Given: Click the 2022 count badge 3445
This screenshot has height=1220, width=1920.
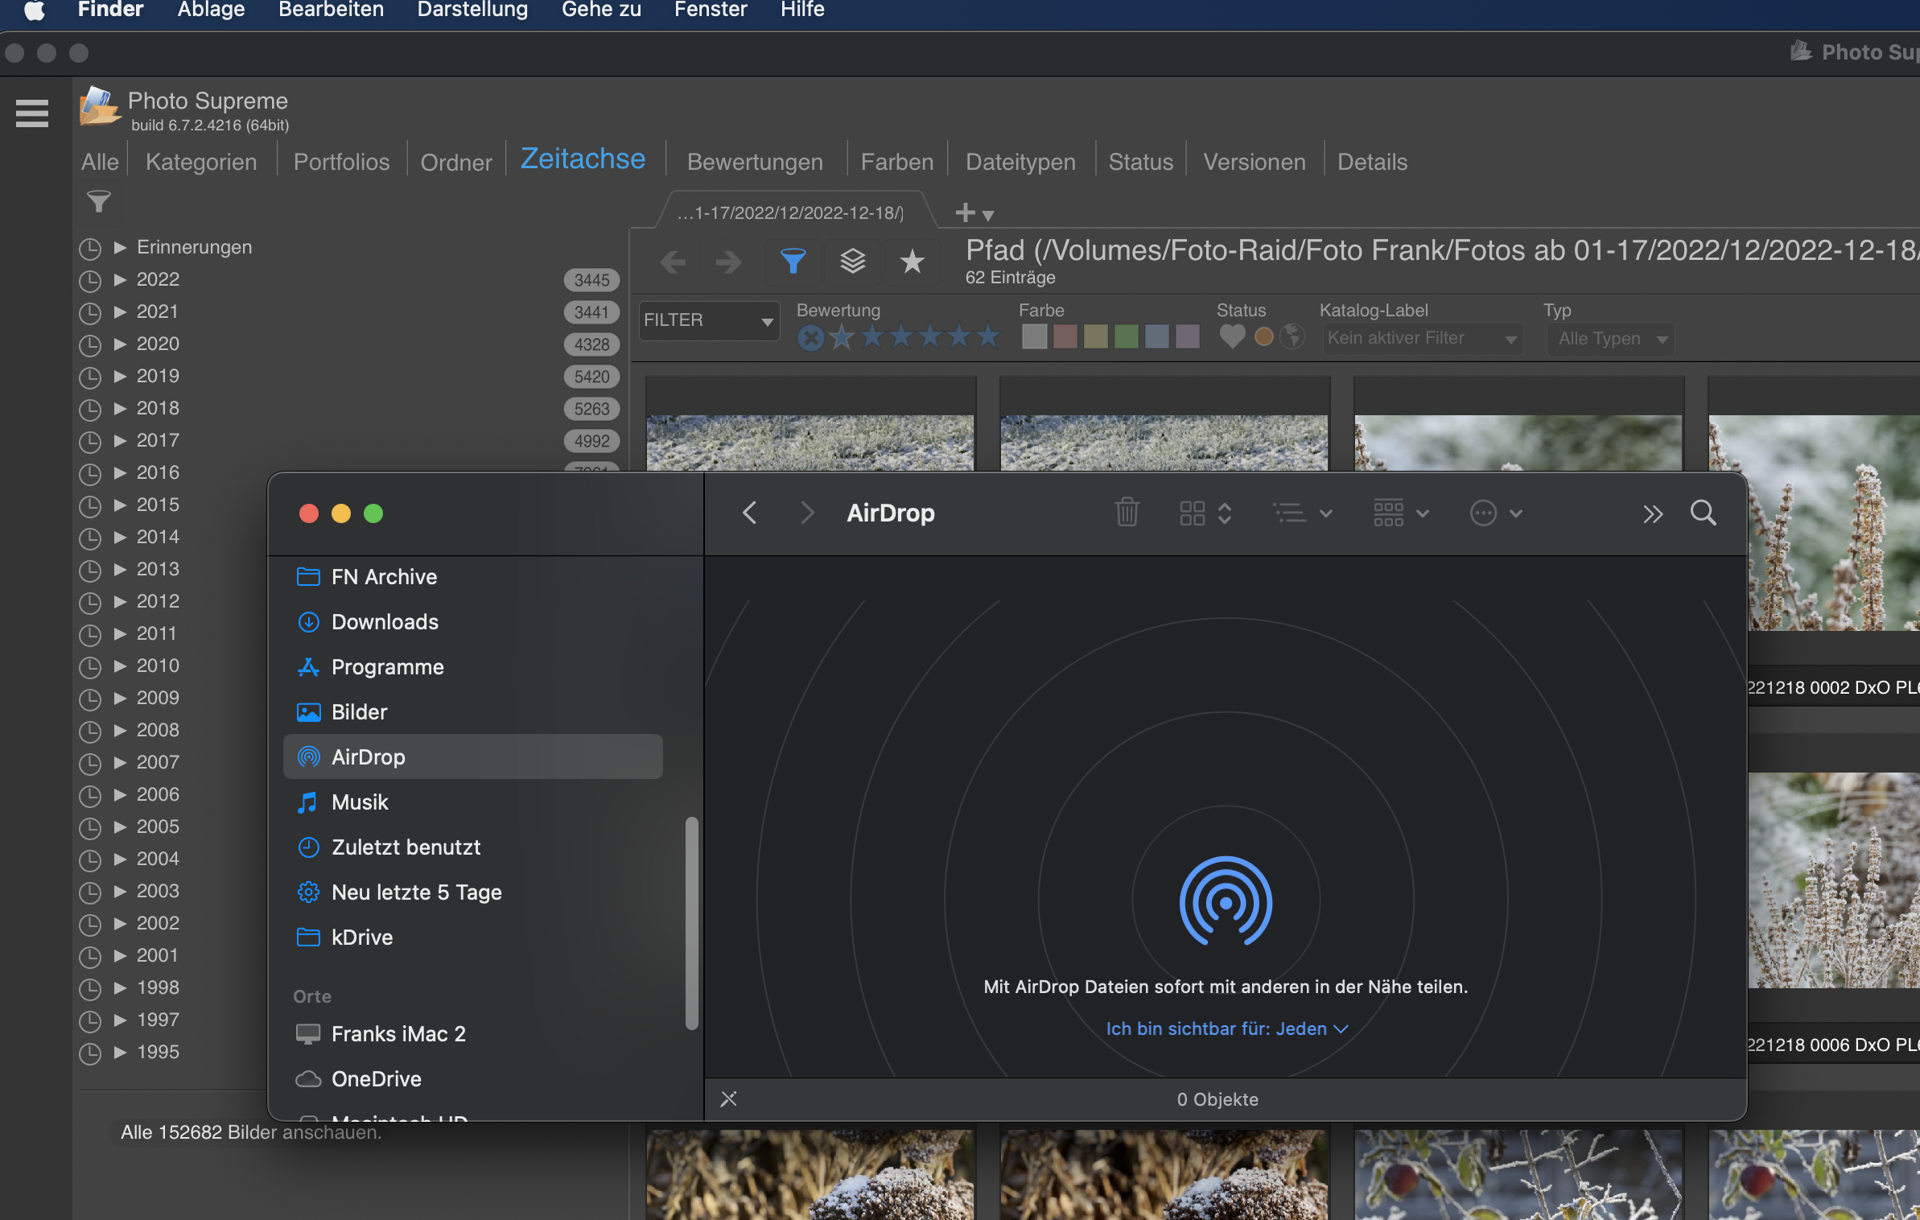Looking at the screenshot, I should click(x=591, y=280).
